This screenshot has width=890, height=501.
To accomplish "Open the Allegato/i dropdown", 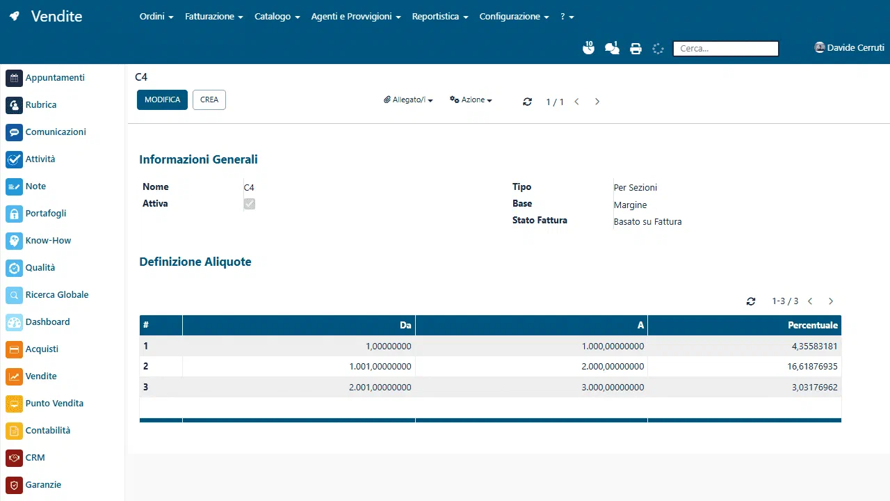I will 408,100.
